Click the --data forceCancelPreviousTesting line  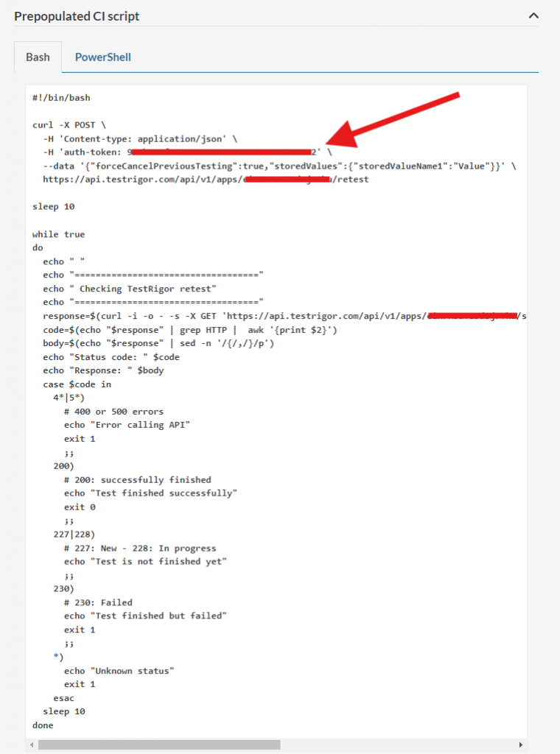click(279, 166)
